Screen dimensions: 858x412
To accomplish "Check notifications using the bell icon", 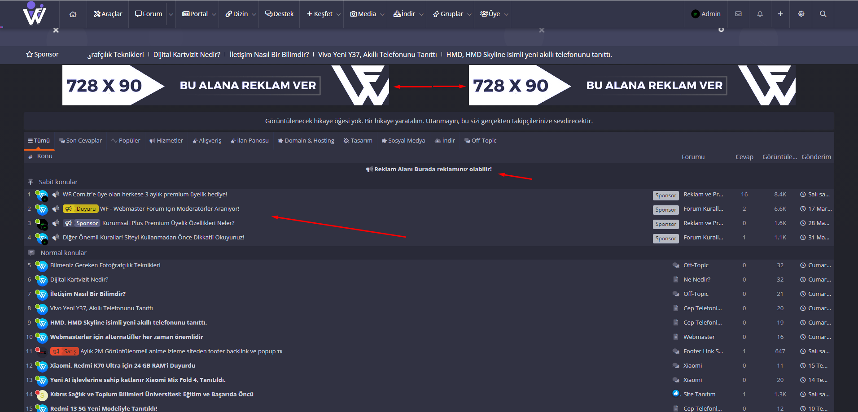I will pyautogui.click(x=759, y=14).
